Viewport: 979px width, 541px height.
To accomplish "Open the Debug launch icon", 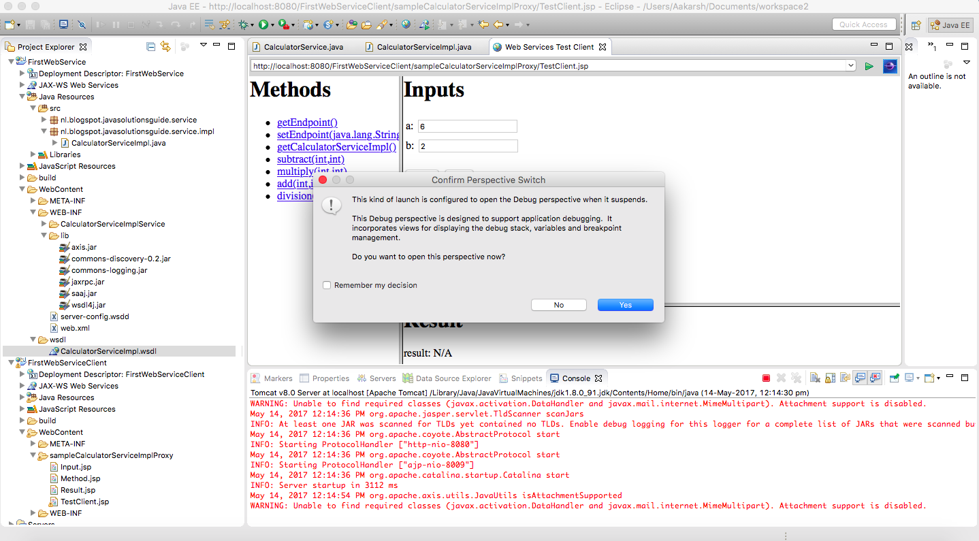I will [242, 24].
